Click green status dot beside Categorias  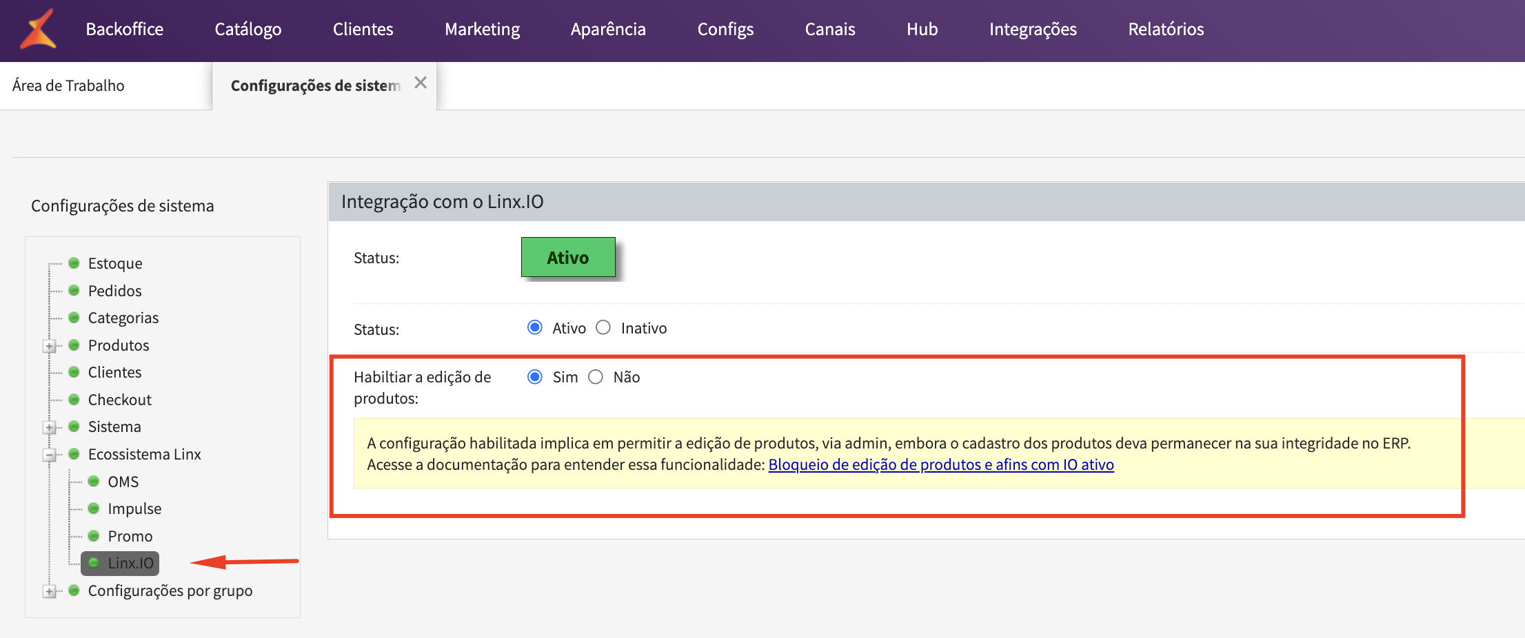74,317
